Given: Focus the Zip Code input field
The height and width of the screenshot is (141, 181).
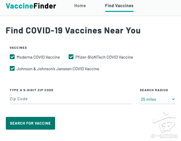Looking at the screenshot, I should click(x=71, y=99).
